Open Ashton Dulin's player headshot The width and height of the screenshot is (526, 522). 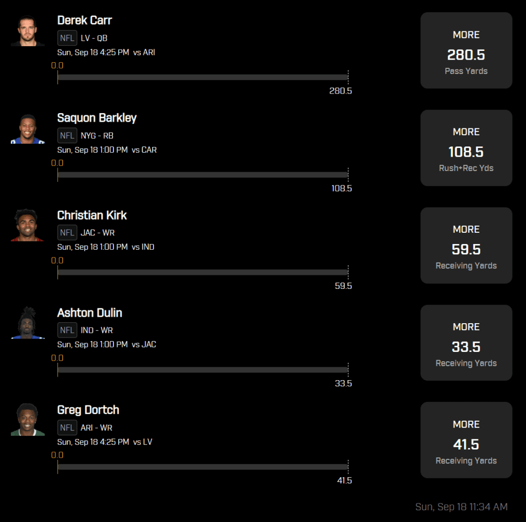coord(28,323)
